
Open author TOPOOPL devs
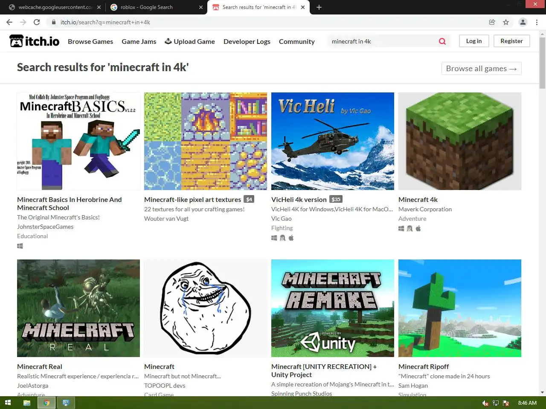point(165,386)
